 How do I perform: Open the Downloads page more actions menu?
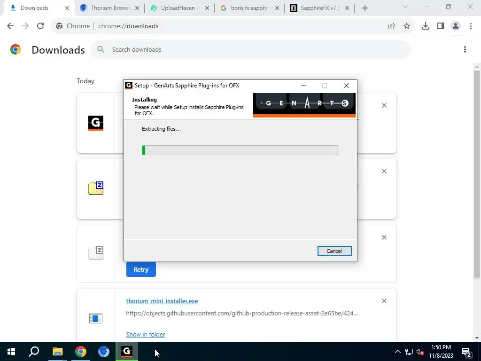[465, 49]
